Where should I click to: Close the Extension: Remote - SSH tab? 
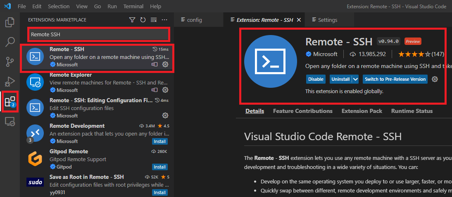pyautogui.click(x=299, y=20)
